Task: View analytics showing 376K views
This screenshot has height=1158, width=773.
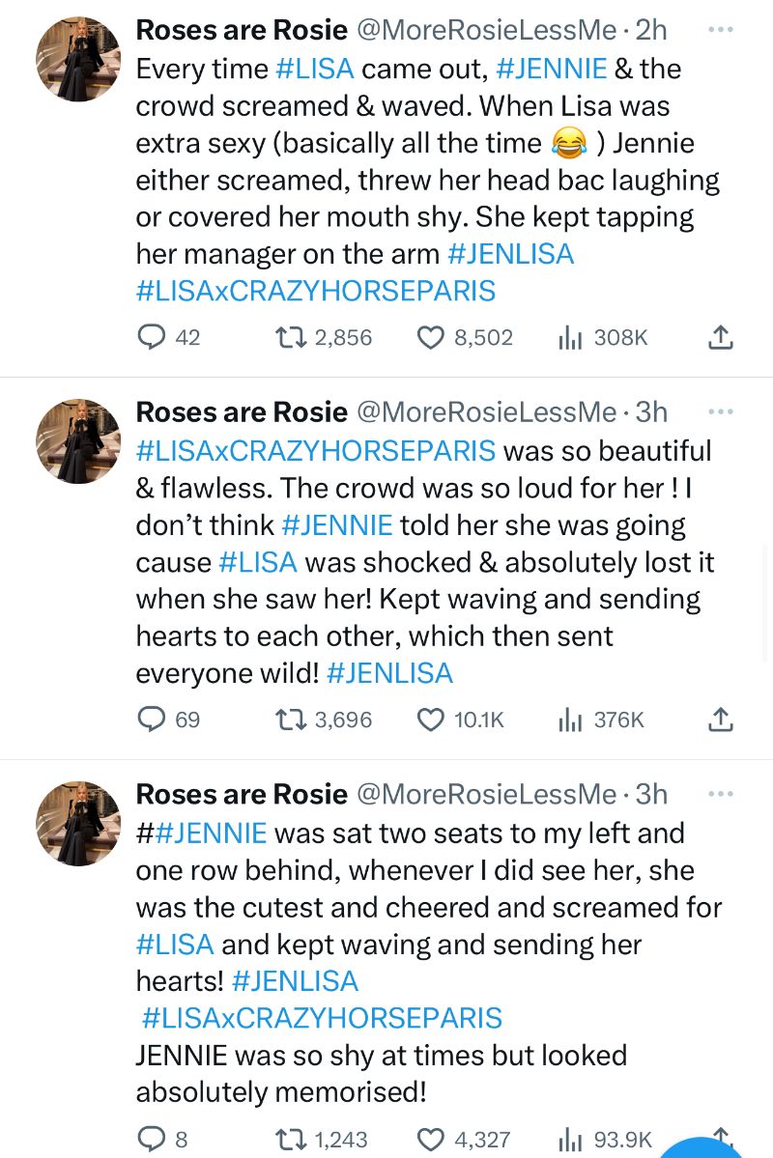Action: coord(570,720)
